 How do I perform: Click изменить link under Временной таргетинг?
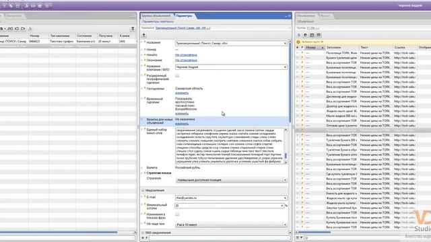point(182,114)
